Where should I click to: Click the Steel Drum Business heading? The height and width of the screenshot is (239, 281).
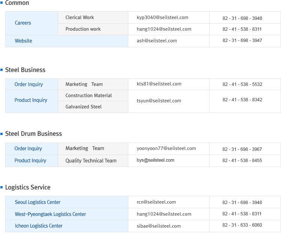[x=33, y=134]
